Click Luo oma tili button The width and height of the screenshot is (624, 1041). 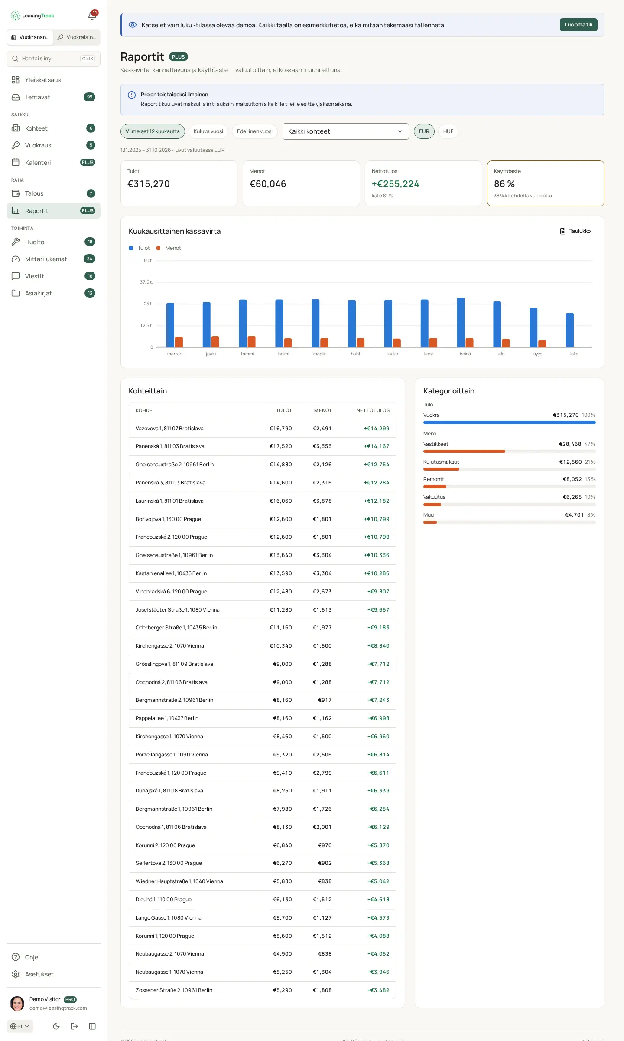click(578, 25)
